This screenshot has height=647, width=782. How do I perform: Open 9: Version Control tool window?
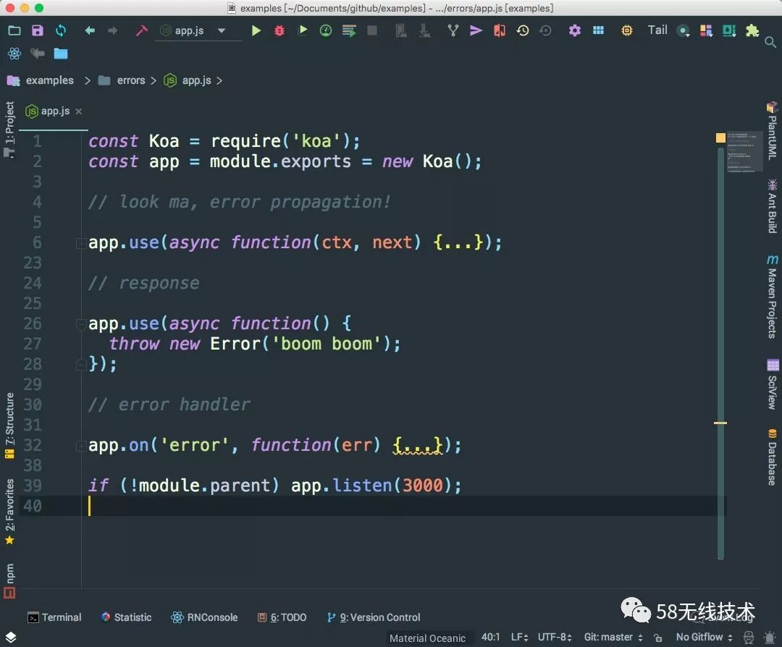coord(374,617)
